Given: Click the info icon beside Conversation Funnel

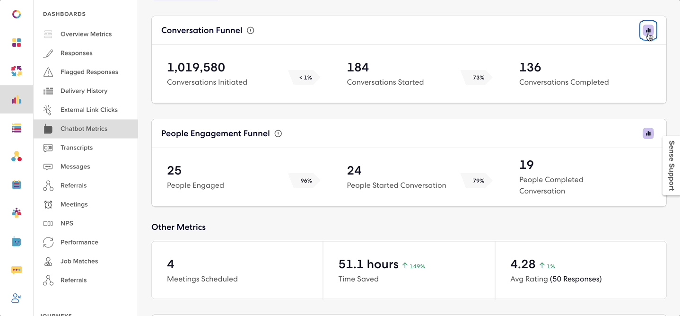Looking at the screenshot, I should tap(250, 30).
